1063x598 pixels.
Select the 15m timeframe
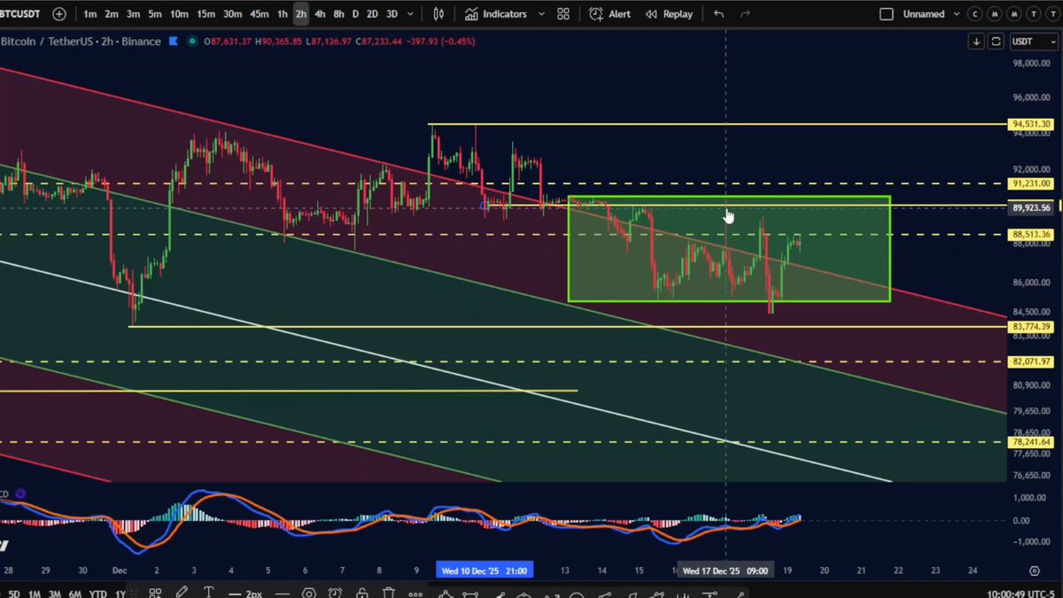point(205,14)
